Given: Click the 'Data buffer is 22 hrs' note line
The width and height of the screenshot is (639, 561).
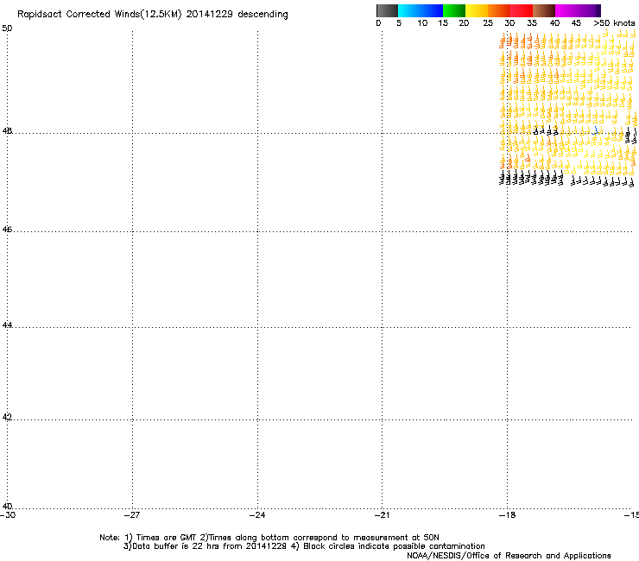Looking at the screenshot, I should [304, 546].
